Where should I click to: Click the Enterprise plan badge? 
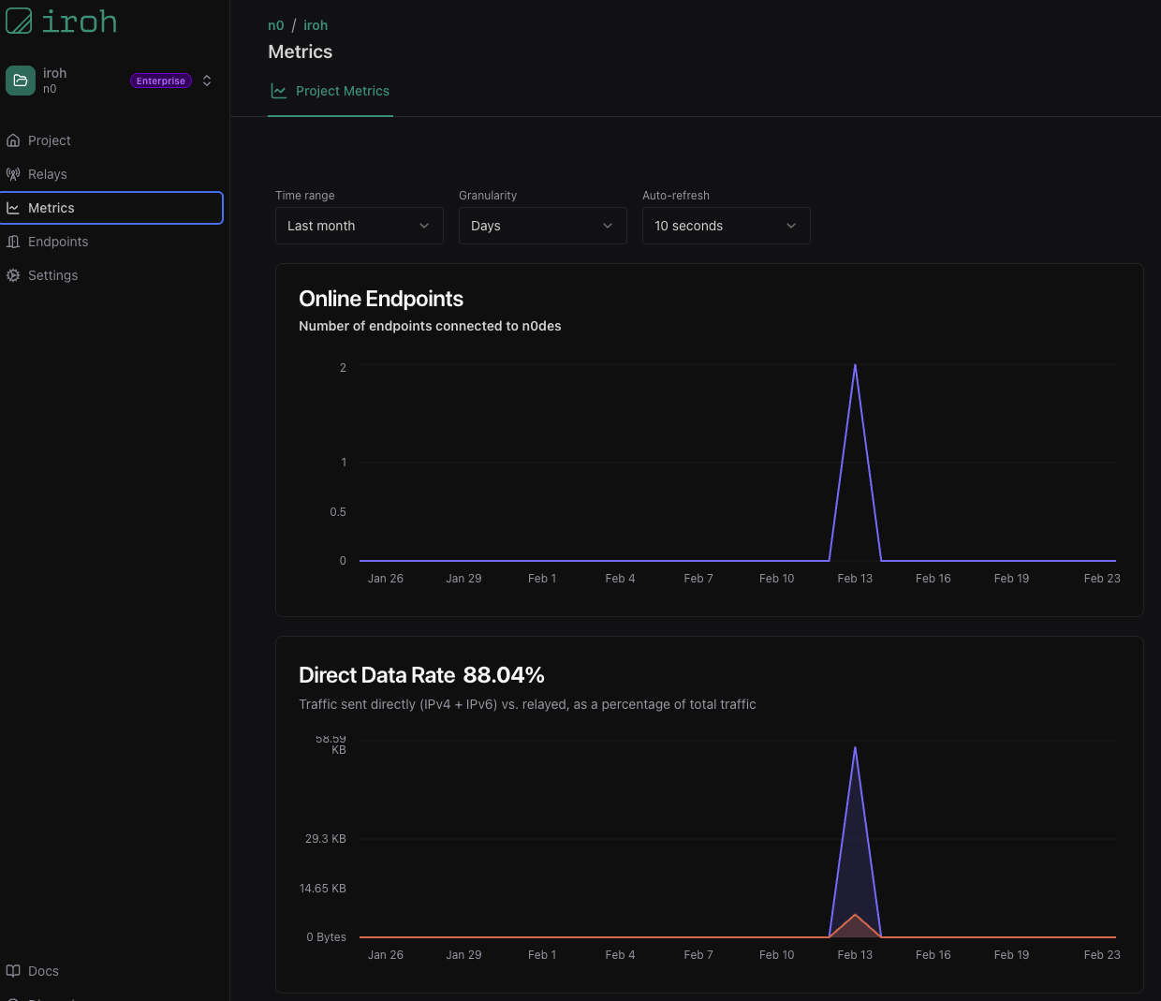pos(160,81)
